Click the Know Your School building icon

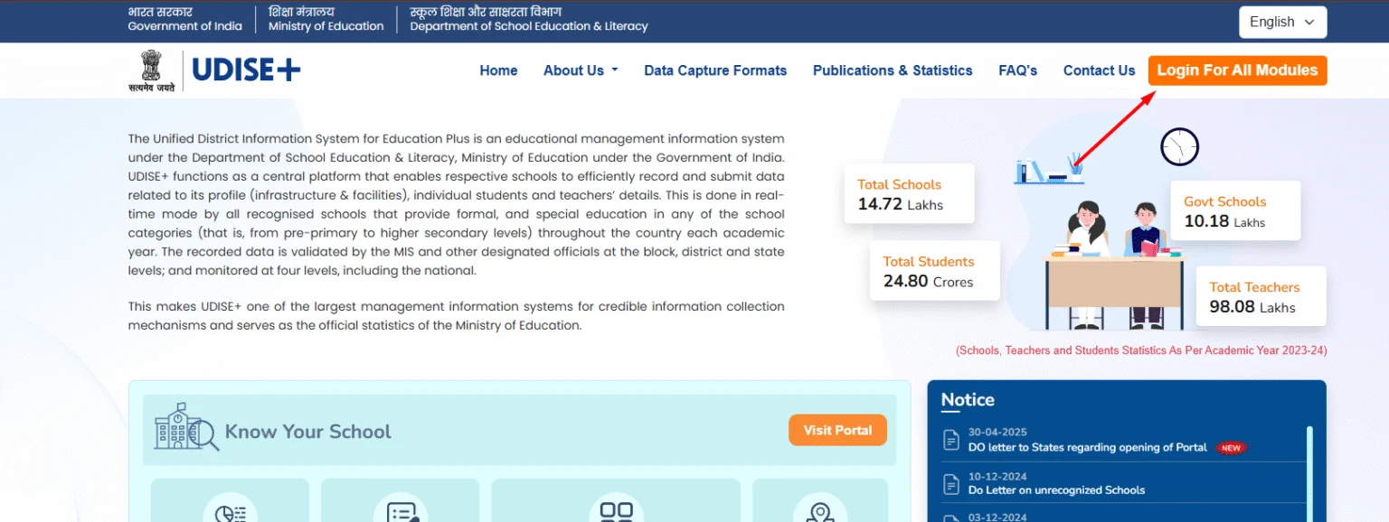click(x=186, y=427)
